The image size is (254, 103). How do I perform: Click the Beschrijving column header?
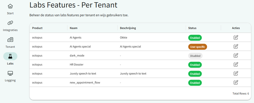click(x=128, y=28)
